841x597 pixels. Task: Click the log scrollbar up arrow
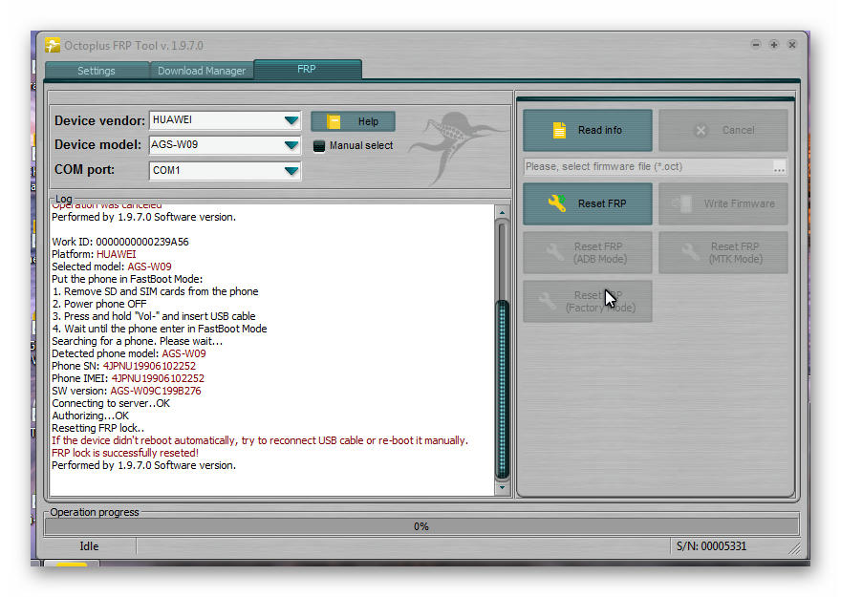click(502, 212)
